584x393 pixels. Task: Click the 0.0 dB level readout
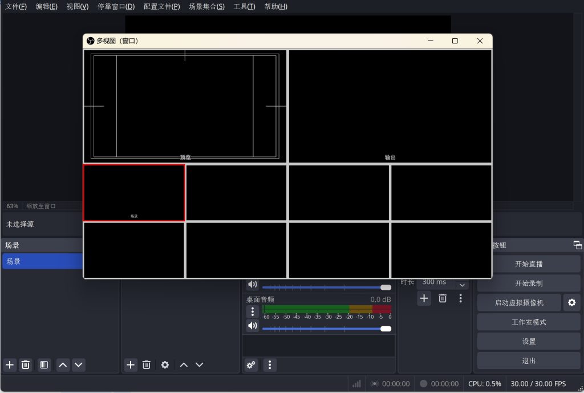pyautogui.click(x=380, y=299)
